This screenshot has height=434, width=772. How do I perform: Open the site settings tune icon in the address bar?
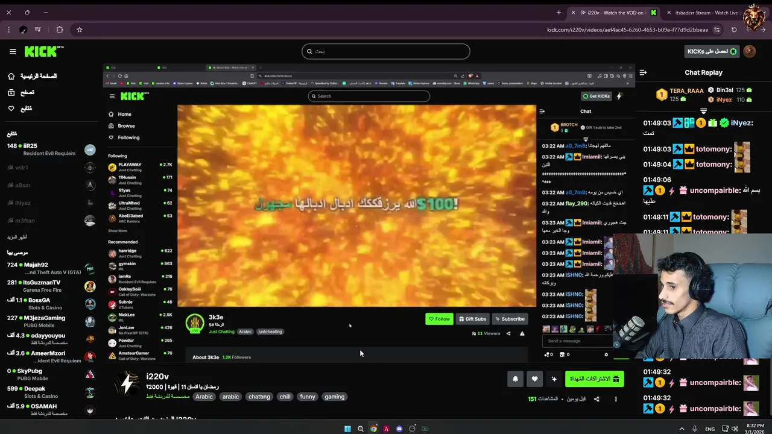point(717,30)
